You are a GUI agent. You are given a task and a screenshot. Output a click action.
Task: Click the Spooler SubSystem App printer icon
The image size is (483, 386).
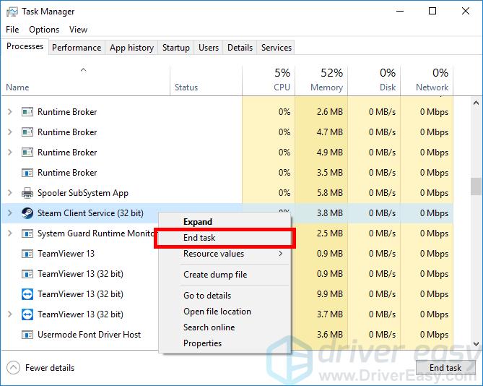tap(27, 193)
